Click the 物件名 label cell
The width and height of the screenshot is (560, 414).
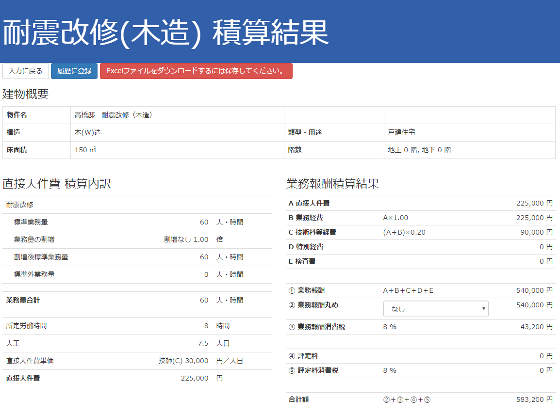tap(36, 115)
